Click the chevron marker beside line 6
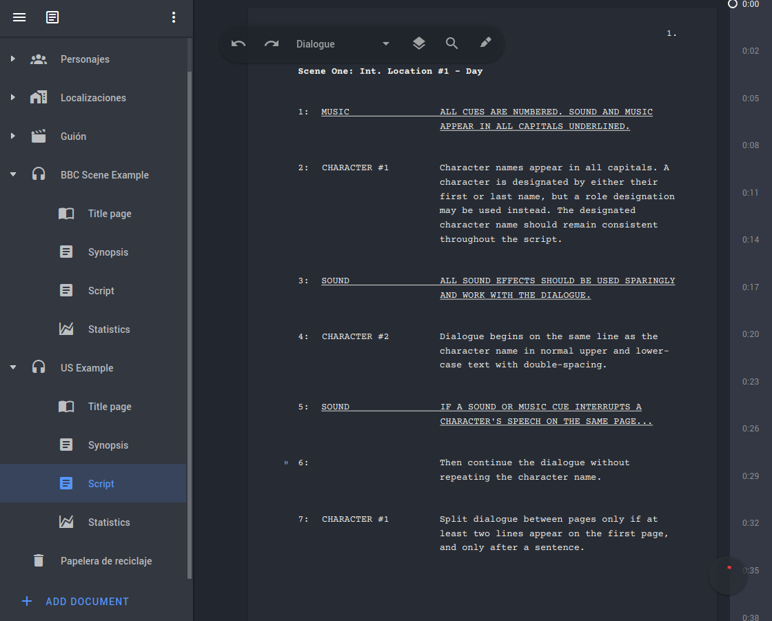 (x=286, y=462)
